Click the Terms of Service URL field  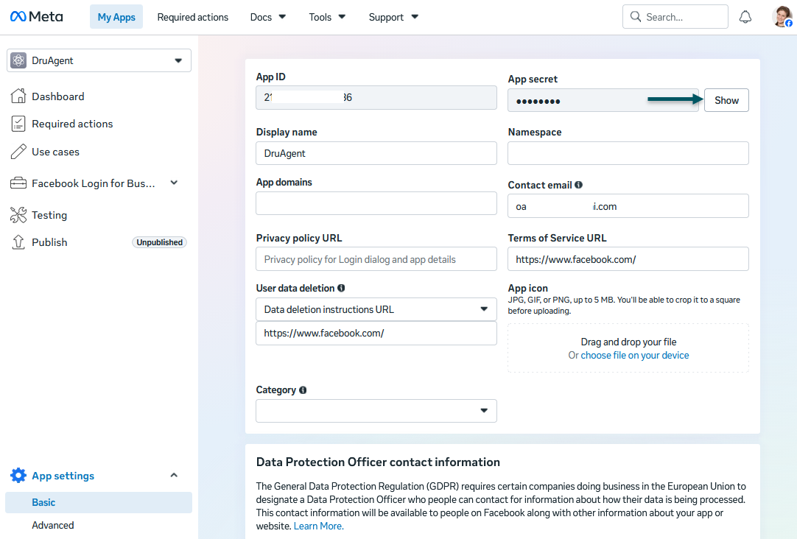[x=628, y=259]
